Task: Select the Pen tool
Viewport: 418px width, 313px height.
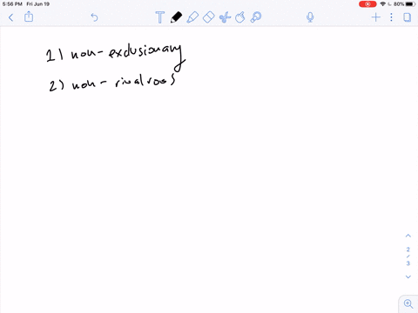Action: pos(176,17)
